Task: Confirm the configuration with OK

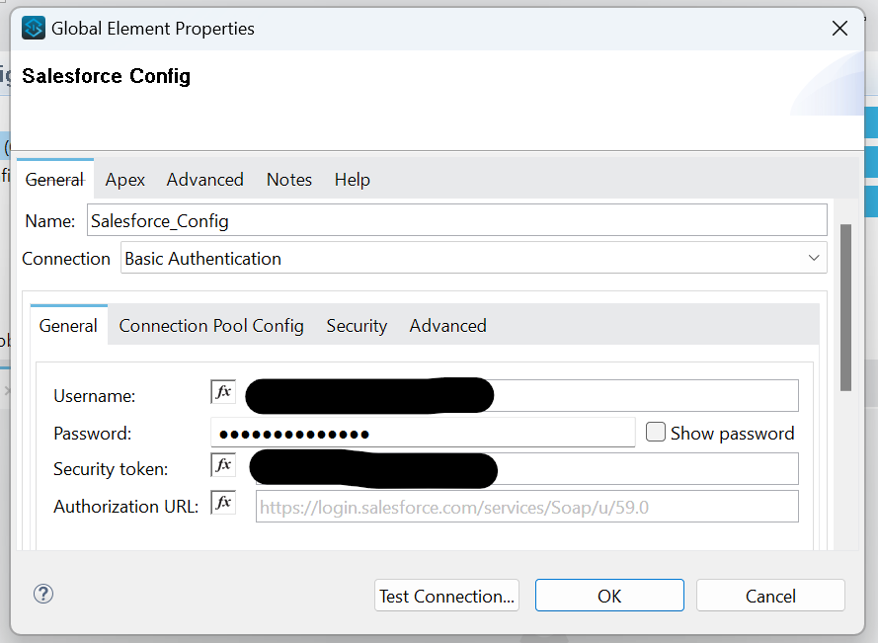Action: [608, 595]
